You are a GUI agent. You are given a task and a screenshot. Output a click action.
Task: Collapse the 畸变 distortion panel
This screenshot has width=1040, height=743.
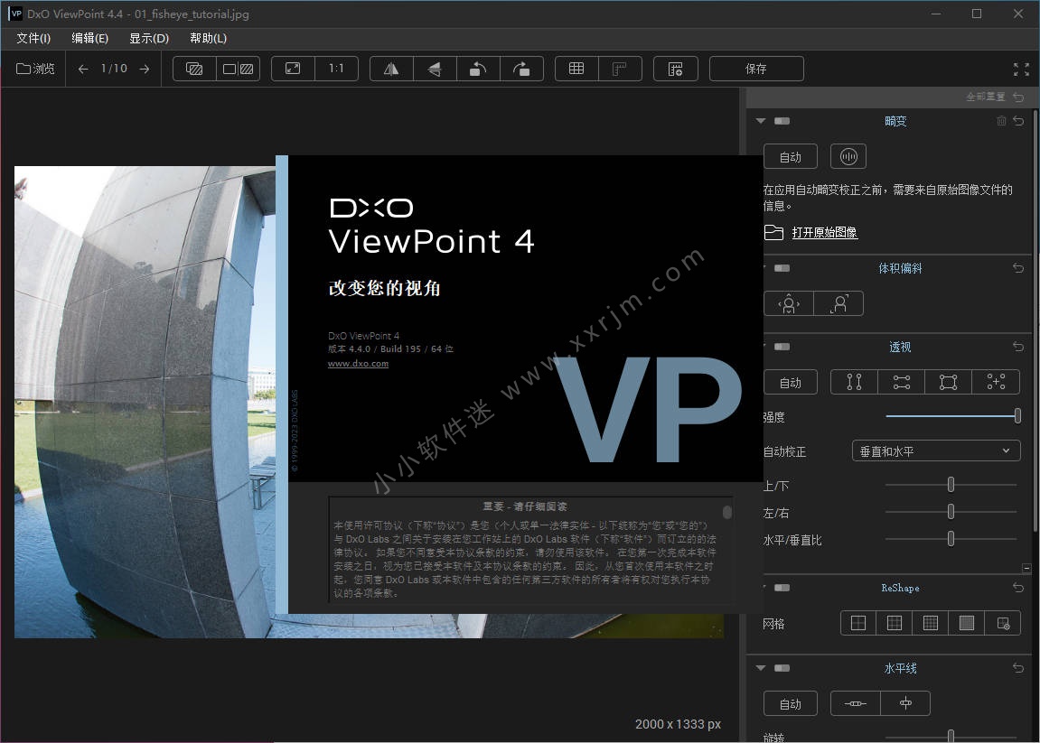[761, 121]
